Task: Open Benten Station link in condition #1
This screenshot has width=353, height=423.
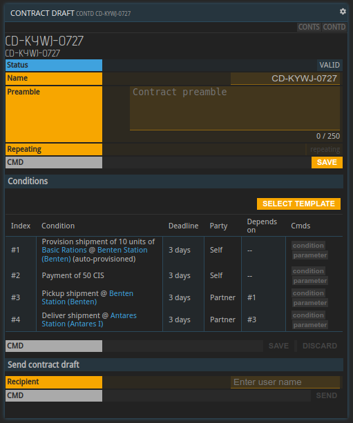Action: point(95,255)
